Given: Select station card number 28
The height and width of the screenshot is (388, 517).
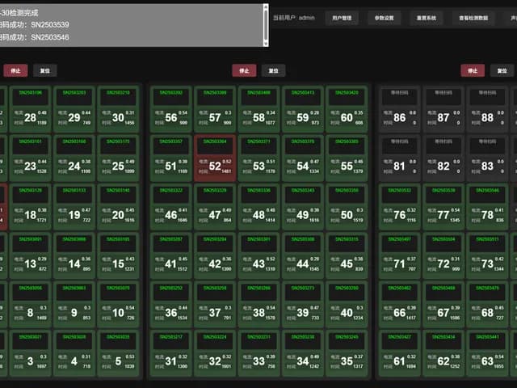Looking at the screenshot, I should [31, 109].
